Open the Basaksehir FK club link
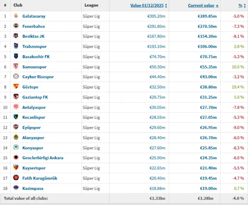 (36, 57)
